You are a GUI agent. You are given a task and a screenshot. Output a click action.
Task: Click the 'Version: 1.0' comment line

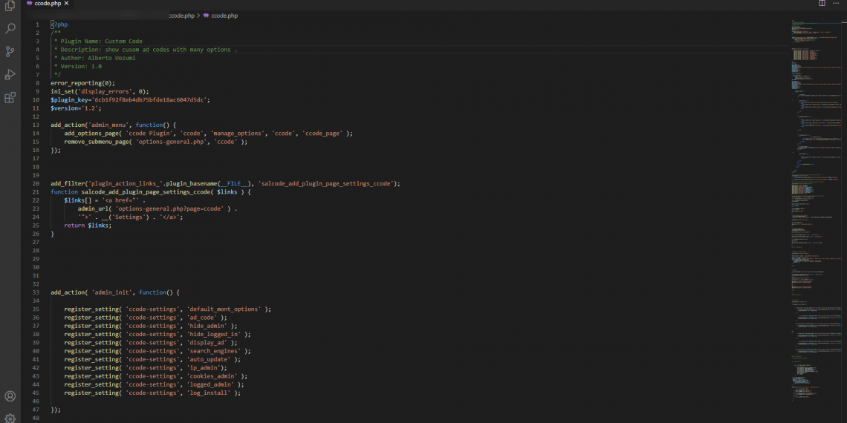[x=77, y=66]
